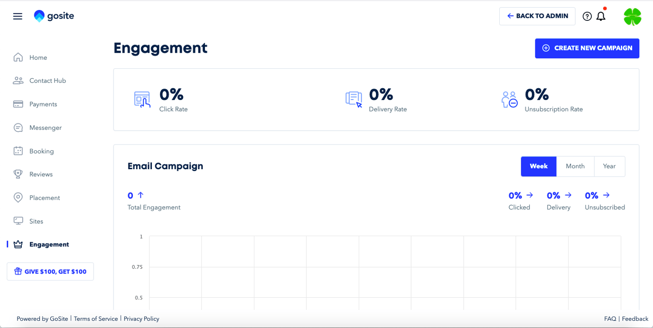
Task: Open the notifications bell
Action: click(601, 16)
